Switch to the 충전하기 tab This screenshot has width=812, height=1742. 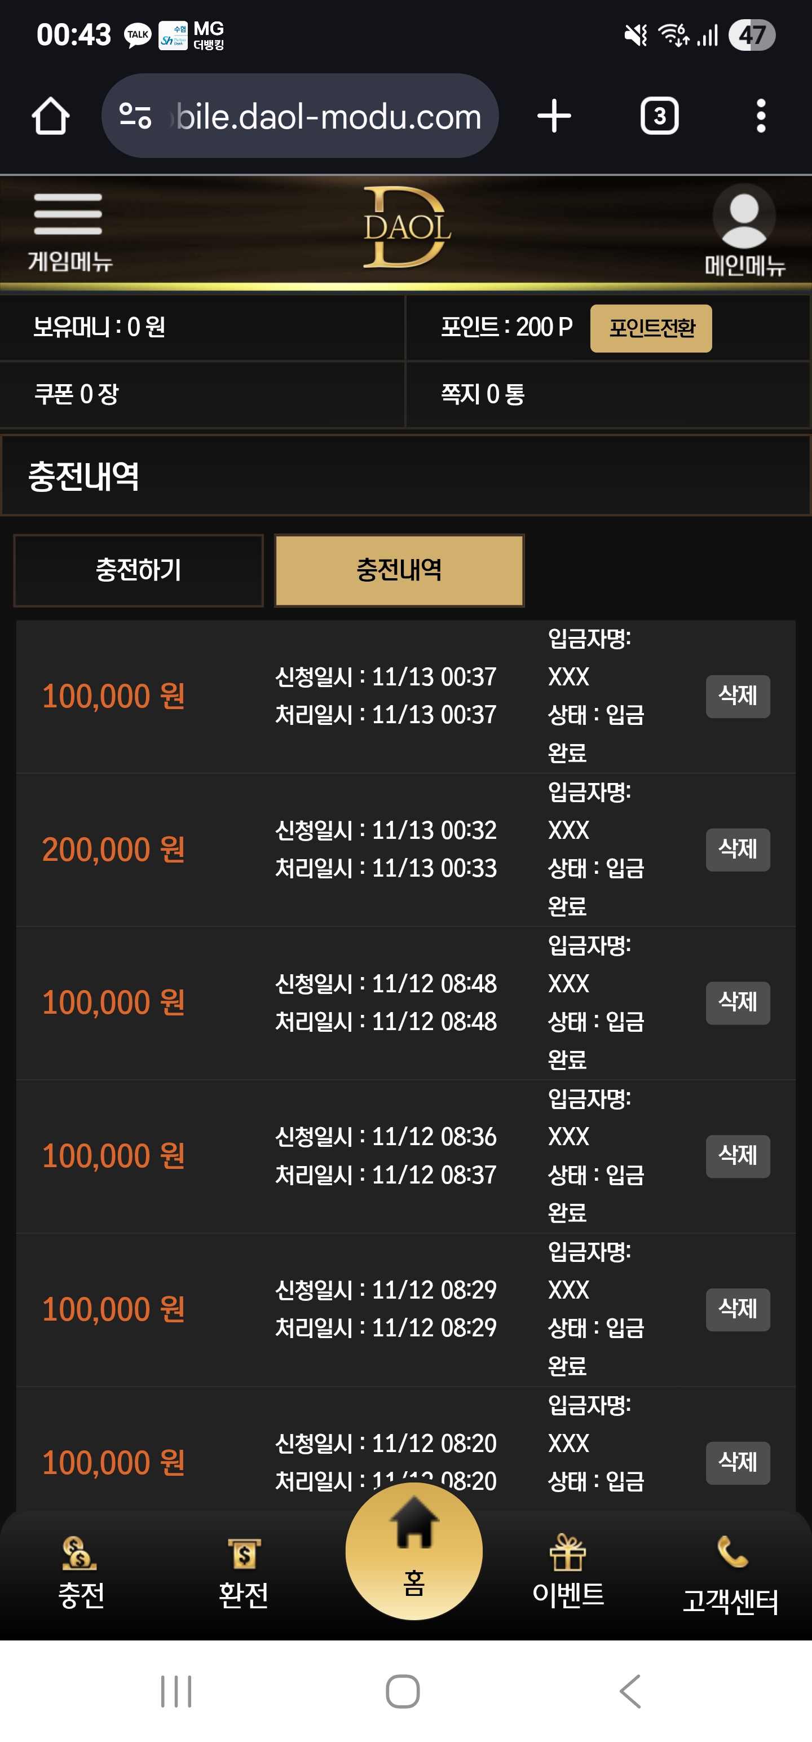click(139, 570)
